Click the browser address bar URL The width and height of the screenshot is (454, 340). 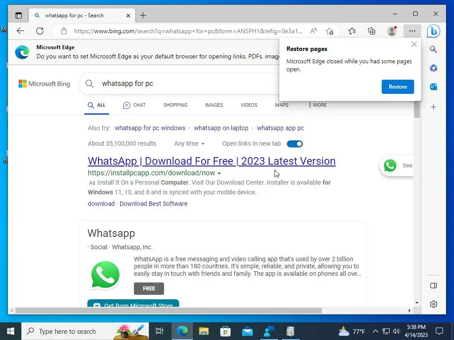tap(188, 31)
